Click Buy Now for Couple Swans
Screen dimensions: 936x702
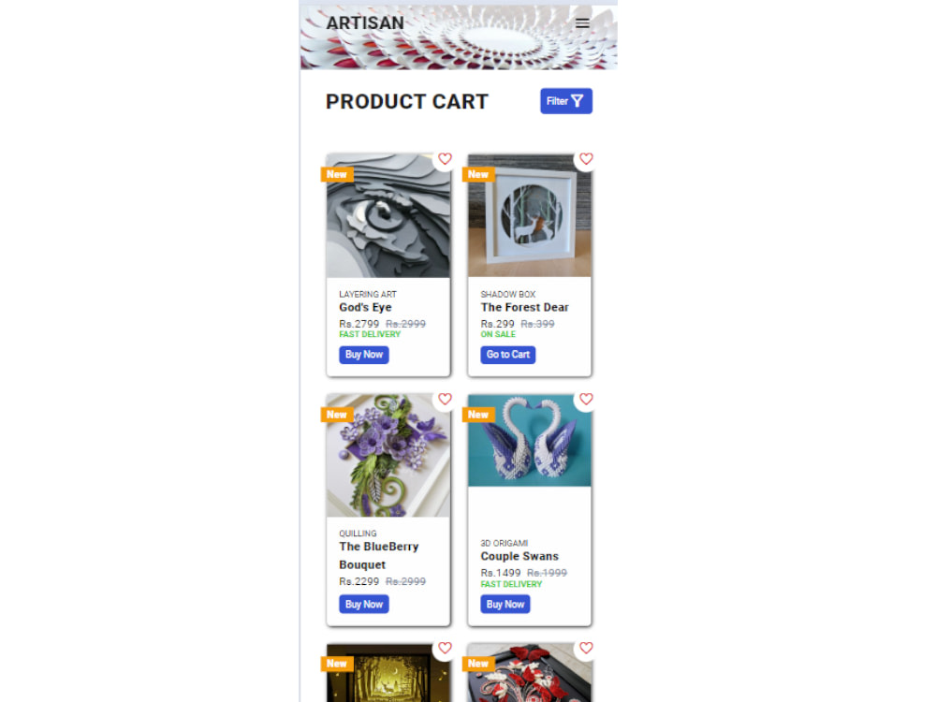click(x=505, y=604)
